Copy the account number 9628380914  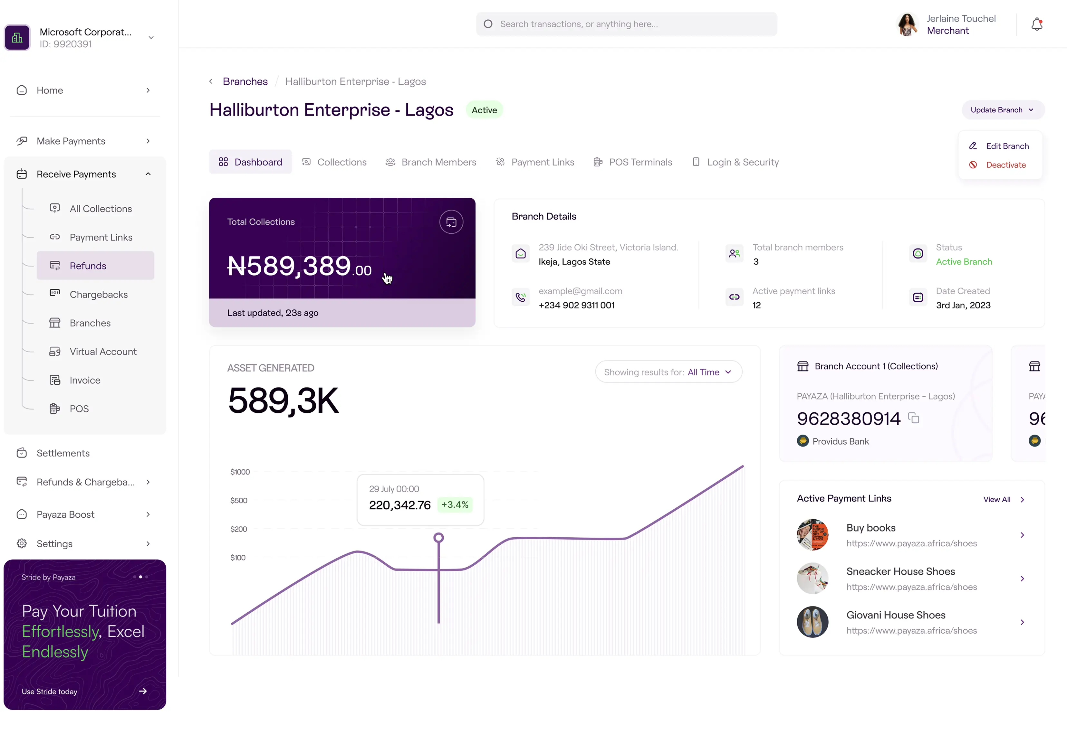[x=913, y=418]
